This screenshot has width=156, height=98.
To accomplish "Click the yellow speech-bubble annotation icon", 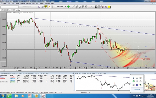I will [x=46, y=7].
